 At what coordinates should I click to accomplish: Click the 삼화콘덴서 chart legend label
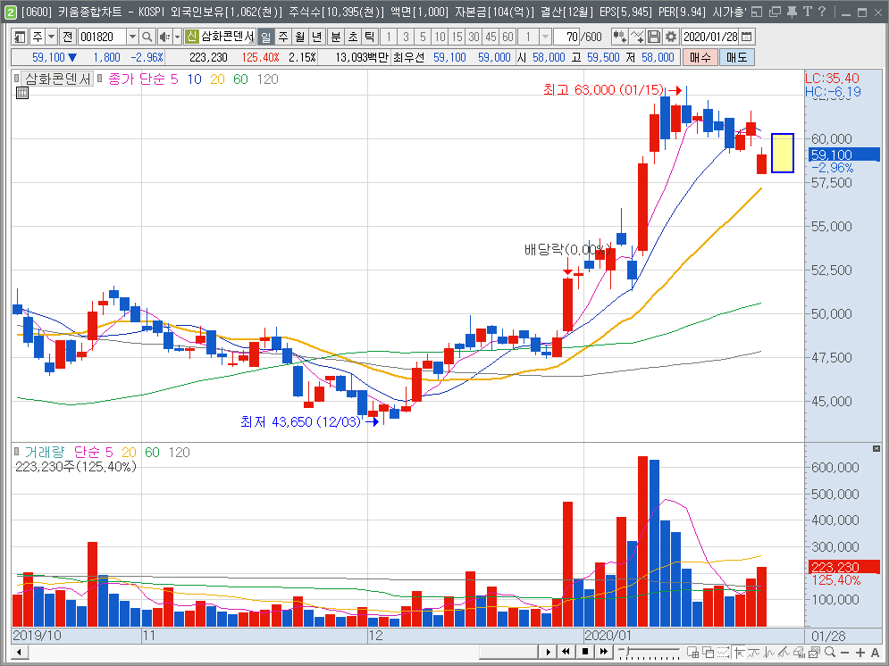tap(57, 79)
